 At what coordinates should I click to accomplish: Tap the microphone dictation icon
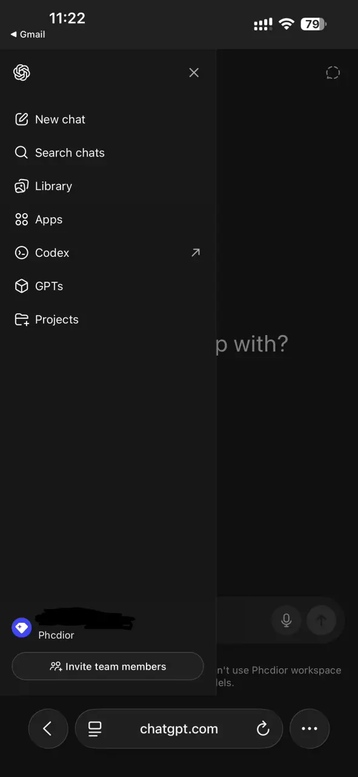point(287,620)
